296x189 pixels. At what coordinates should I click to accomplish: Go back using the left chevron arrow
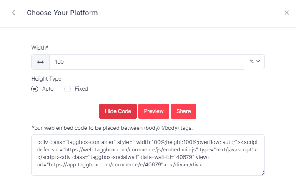[x=14, y=13]
